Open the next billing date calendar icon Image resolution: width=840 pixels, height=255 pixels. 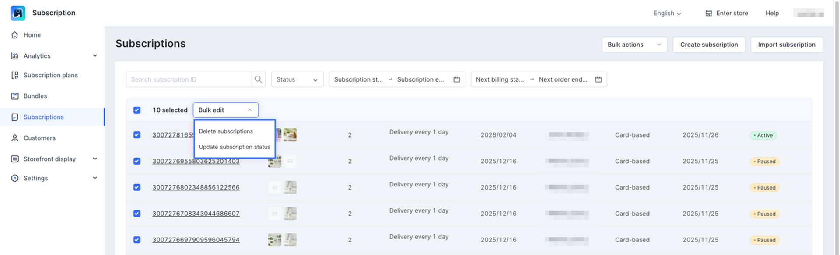(598, 79)
